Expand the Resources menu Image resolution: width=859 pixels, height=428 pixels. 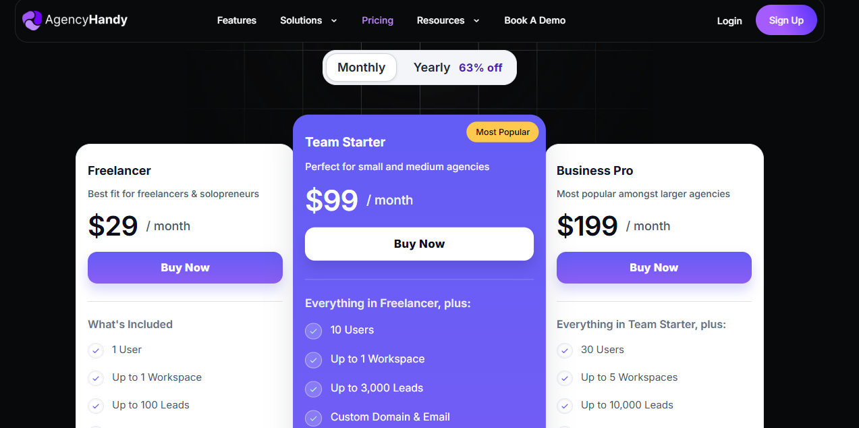[440, 20]
